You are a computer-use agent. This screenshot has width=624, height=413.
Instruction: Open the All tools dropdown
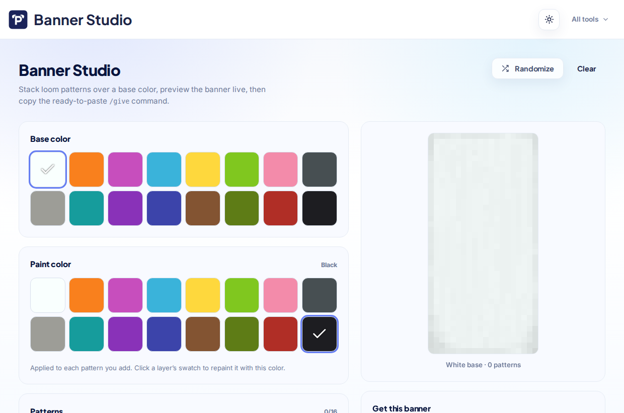point(590,20)
